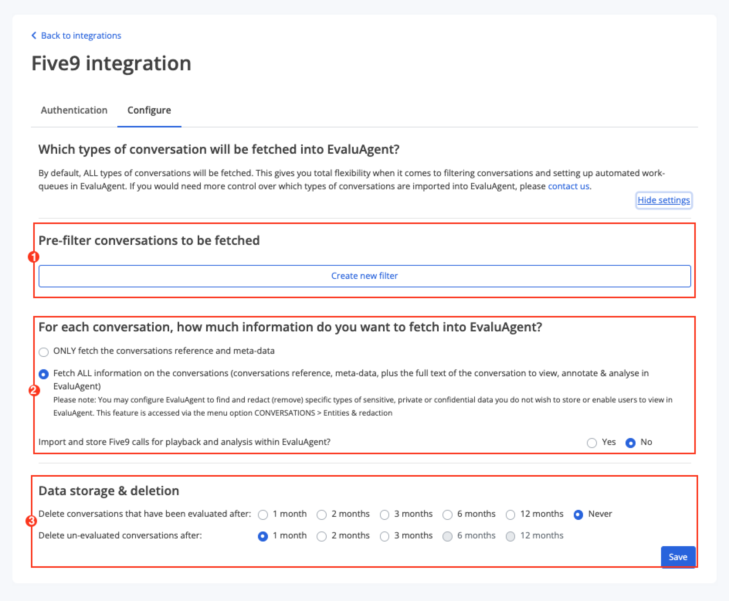Set evaluated conversations deletion to 1 month
Viewport: 729px width, 601px height.
(x=263, y=515)
